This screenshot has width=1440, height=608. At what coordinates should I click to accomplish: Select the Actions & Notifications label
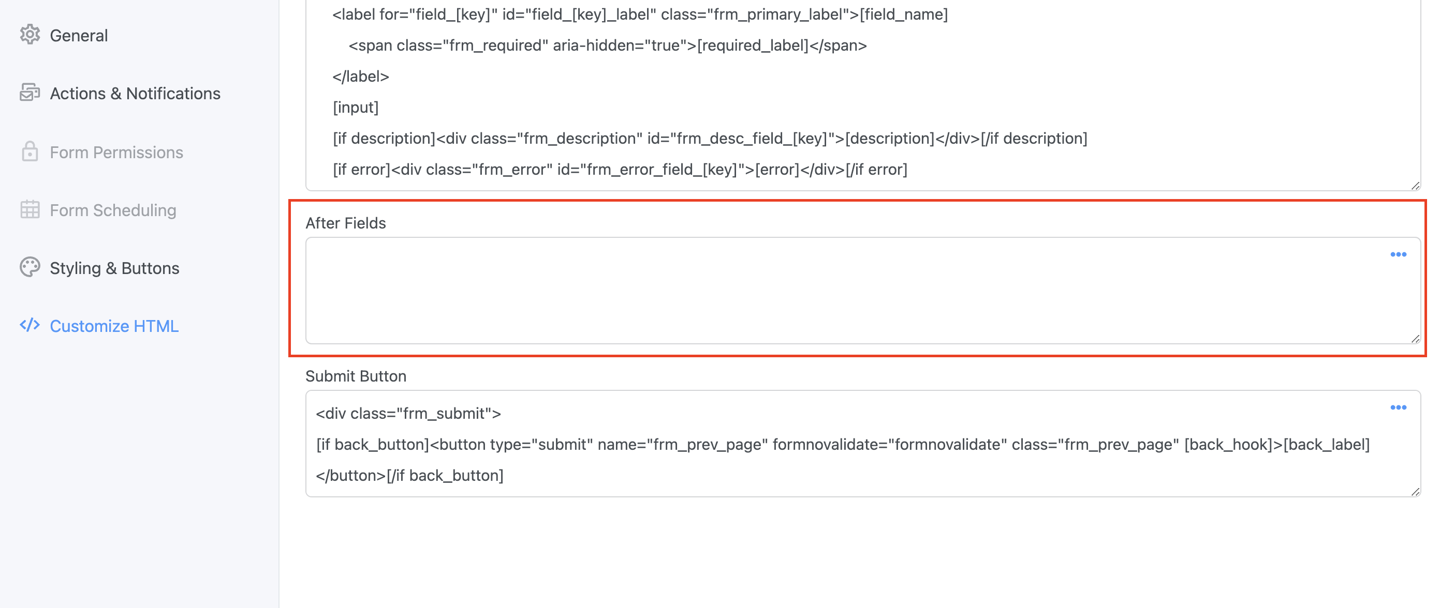(x=135, y=93)
